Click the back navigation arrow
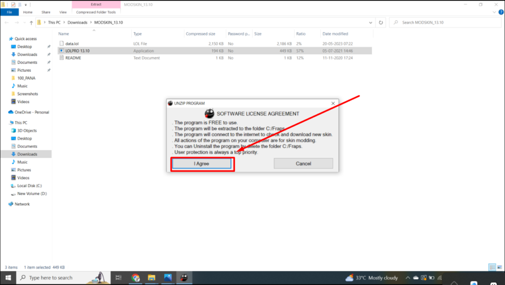Image resolution: width=505 pixels, height=285 pixels. [x=6, y=22]
